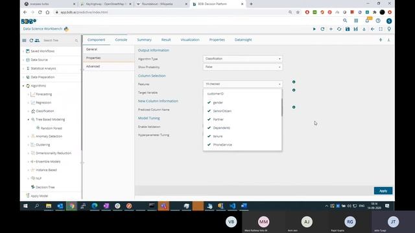Collapse the Features 19 checked dropdown
This screenshot has width=415, height=233.
243,84
